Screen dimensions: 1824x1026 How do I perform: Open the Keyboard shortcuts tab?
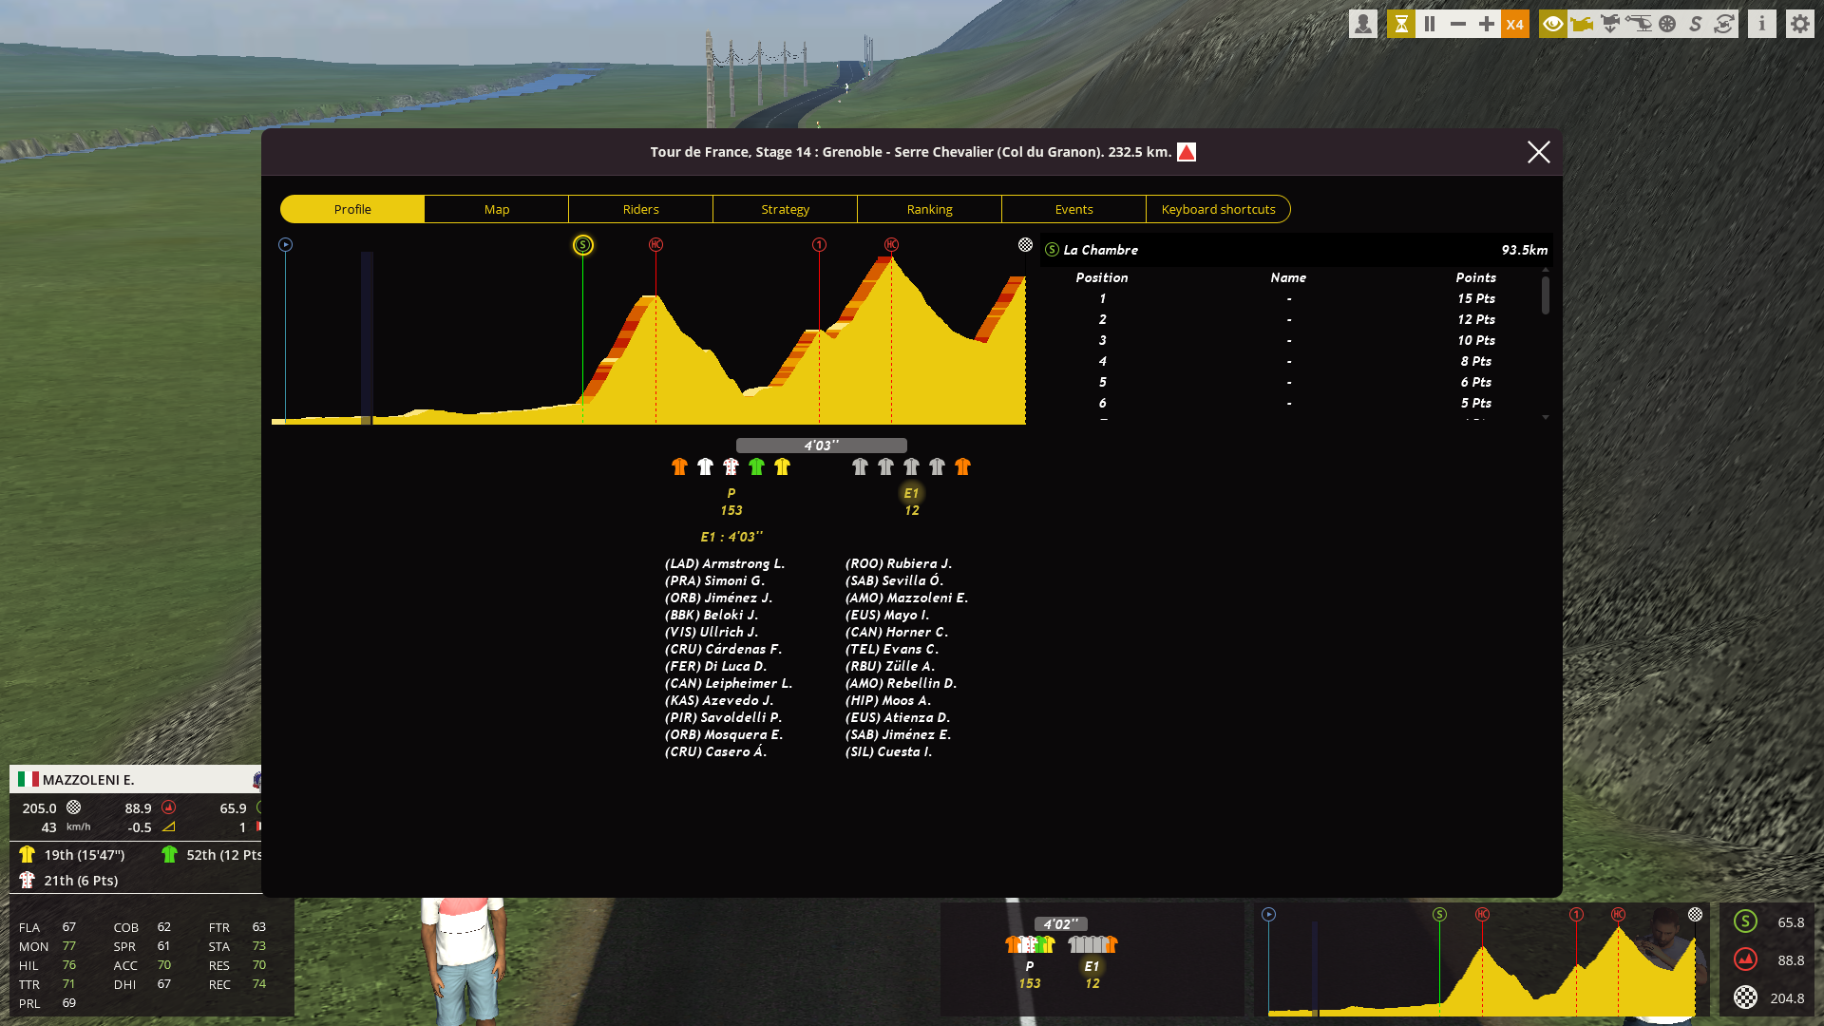coord(1219,209)
